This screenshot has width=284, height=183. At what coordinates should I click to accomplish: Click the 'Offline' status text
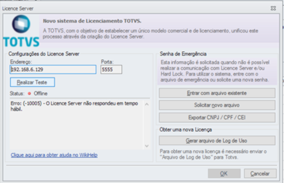(x=41, y=94)
